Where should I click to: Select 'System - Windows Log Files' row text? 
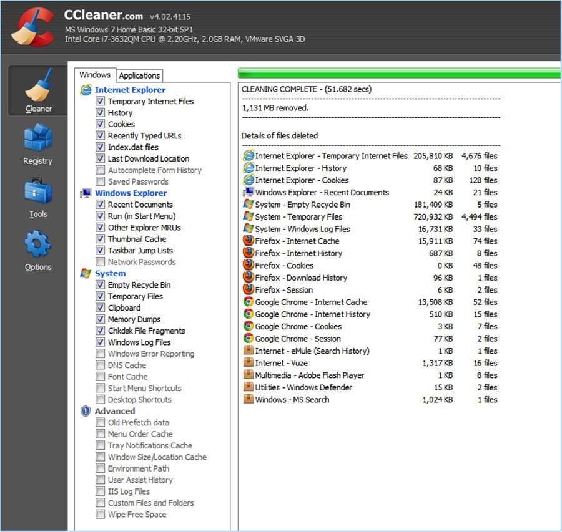tap(302, 229)
